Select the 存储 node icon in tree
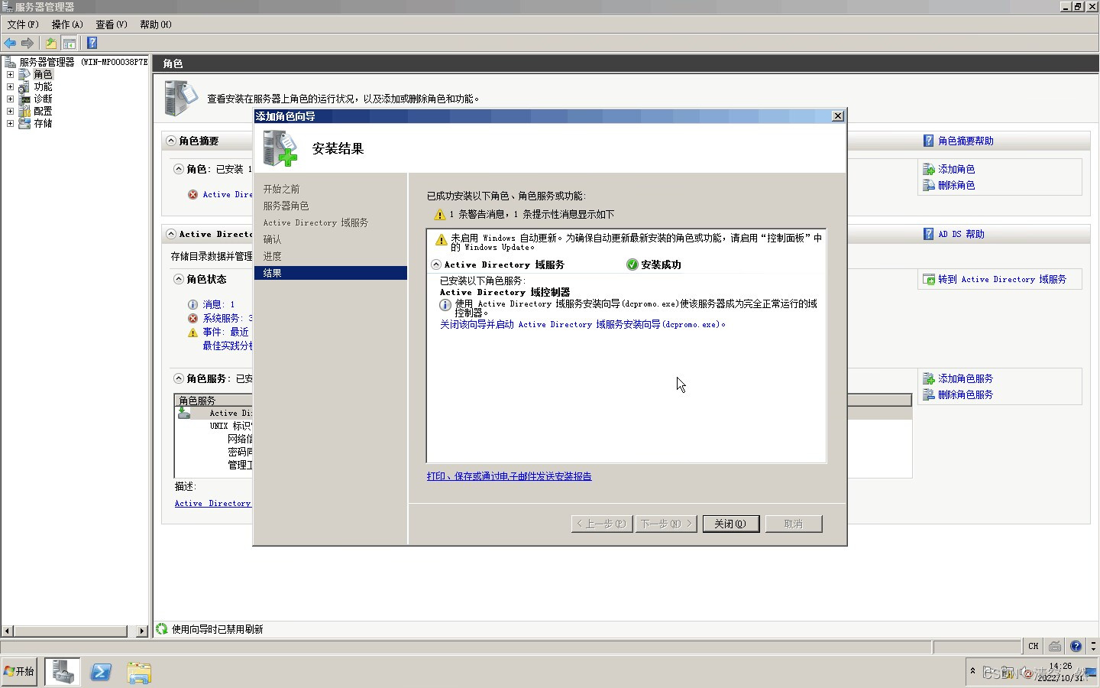This screenshot has width=1100, height=688. point(24,123)
